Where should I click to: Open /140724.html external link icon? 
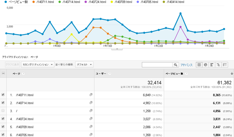tap(91, 118)
